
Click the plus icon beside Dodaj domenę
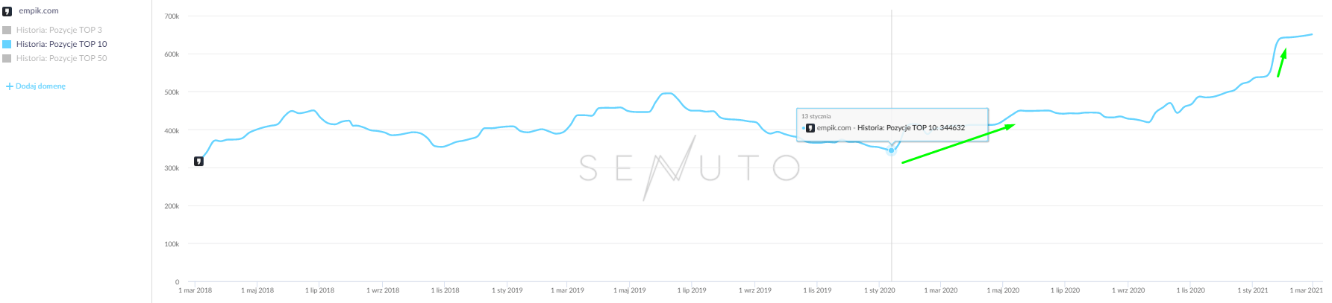click(x=10, y=86)
